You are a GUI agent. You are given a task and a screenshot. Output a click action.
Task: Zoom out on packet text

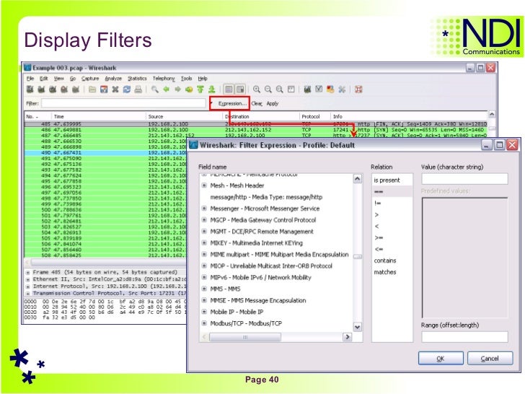click(x=268, y=89)
